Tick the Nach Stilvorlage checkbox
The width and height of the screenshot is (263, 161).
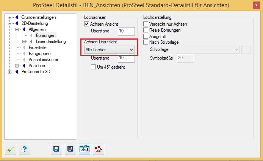146,42
